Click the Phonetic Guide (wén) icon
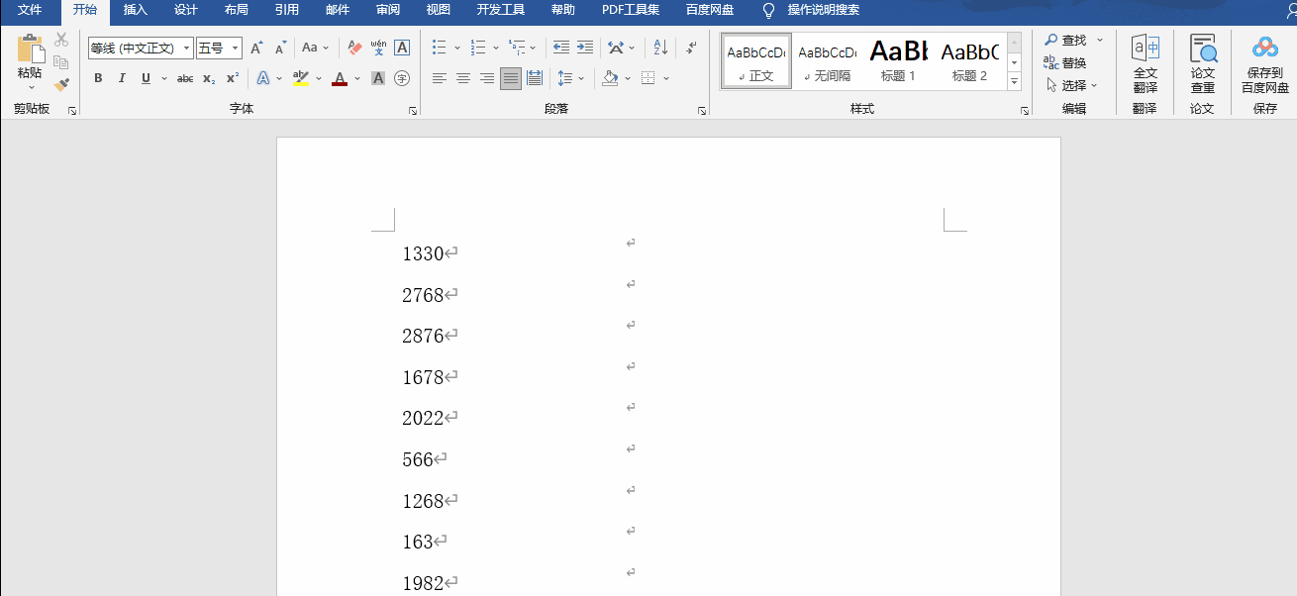This screenshot has height=596, width=1297. click(378, 48)
